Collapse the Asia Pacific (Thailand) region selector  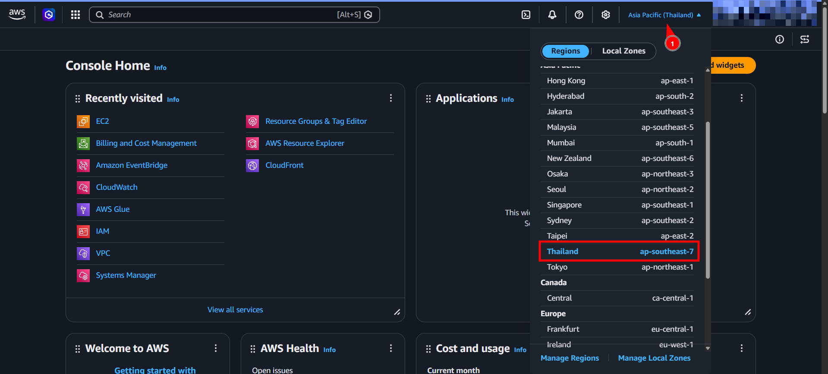664,15
